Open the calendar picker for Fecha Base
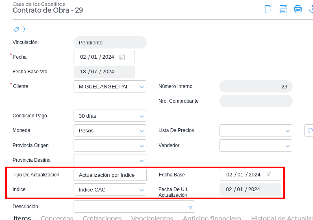Screen dimensions: 313x220 268,175
